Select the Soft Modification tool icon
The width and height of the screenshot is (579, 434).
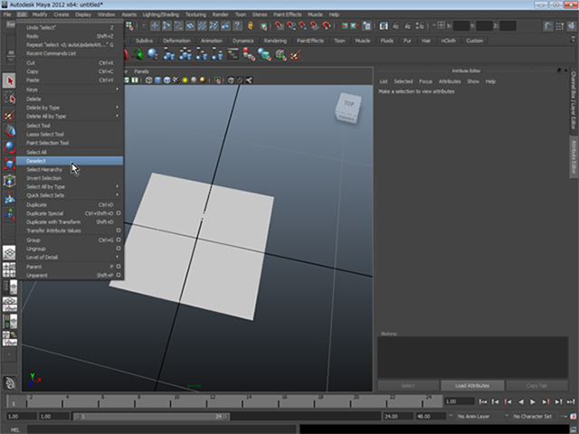click(x=9, y=197)
